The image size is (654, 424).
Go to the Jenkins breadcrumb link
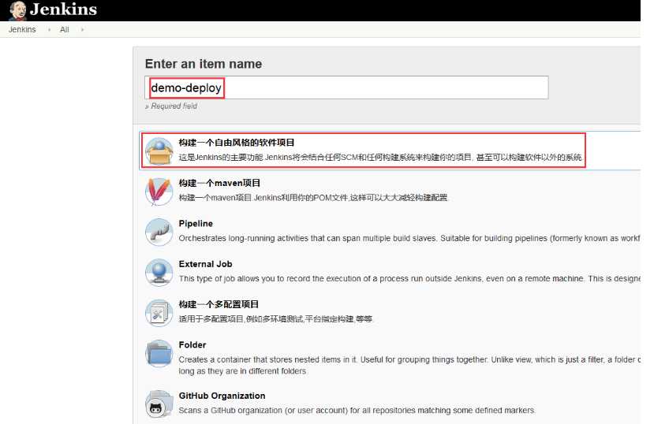click(22, 30)
